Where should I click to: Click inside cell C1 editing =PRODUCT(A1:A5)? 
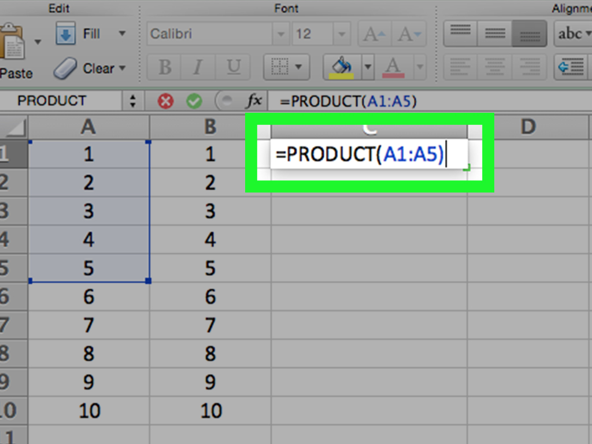[369, 154]
